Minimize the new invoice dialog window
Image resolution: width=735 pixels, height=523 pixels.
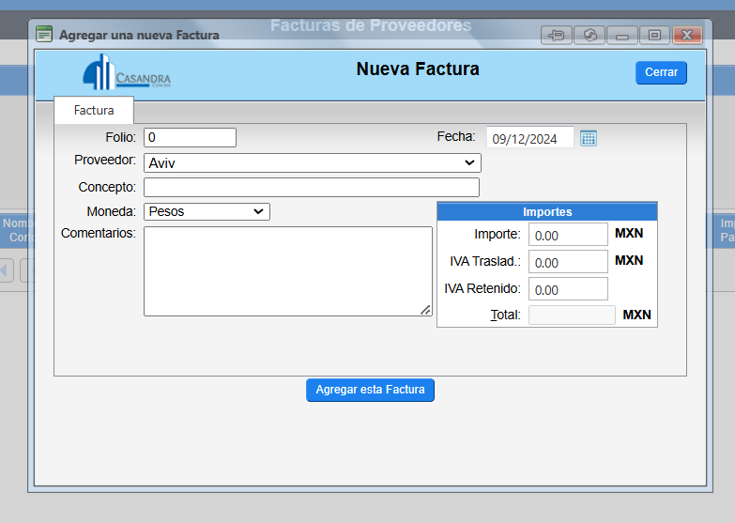pos(621,35)
